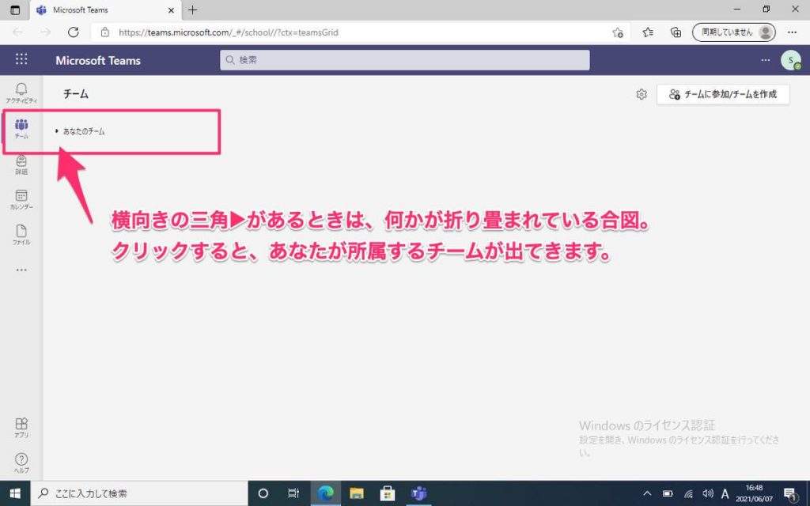Viewport: 810px width, 506px height.
Task: Open Assignments in the left rail
Action: click(x=21, y=164)
